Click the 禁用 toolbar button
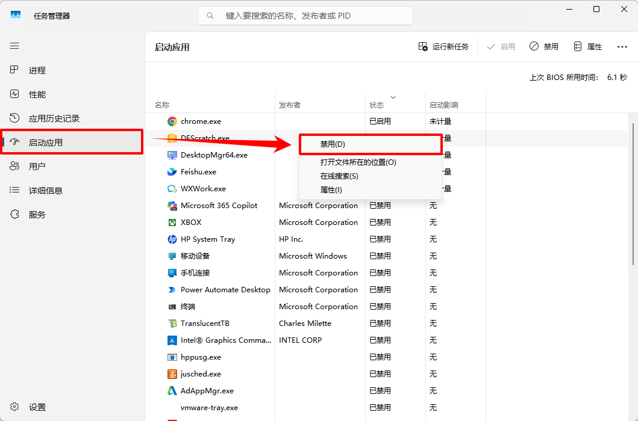Image resolution: width=638 pixels, height=421 pixels. tap(543, 47)
